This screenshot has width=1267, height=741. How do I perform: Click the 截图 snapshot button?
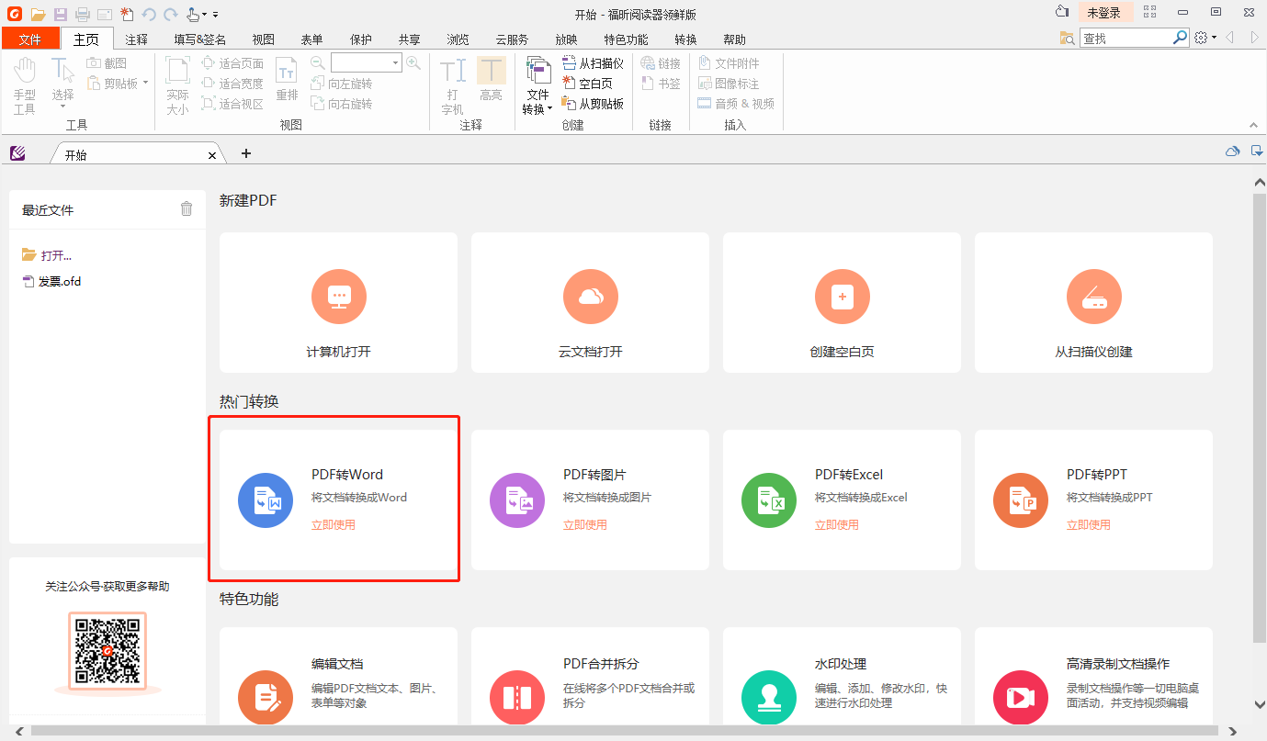tap(107, 63)
